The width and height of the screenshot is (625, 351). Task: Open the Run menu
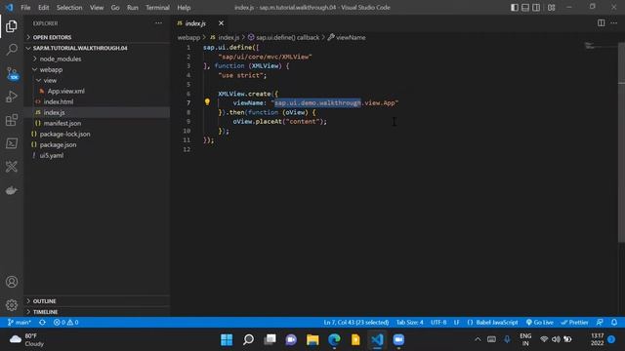[x=133, y=7]
